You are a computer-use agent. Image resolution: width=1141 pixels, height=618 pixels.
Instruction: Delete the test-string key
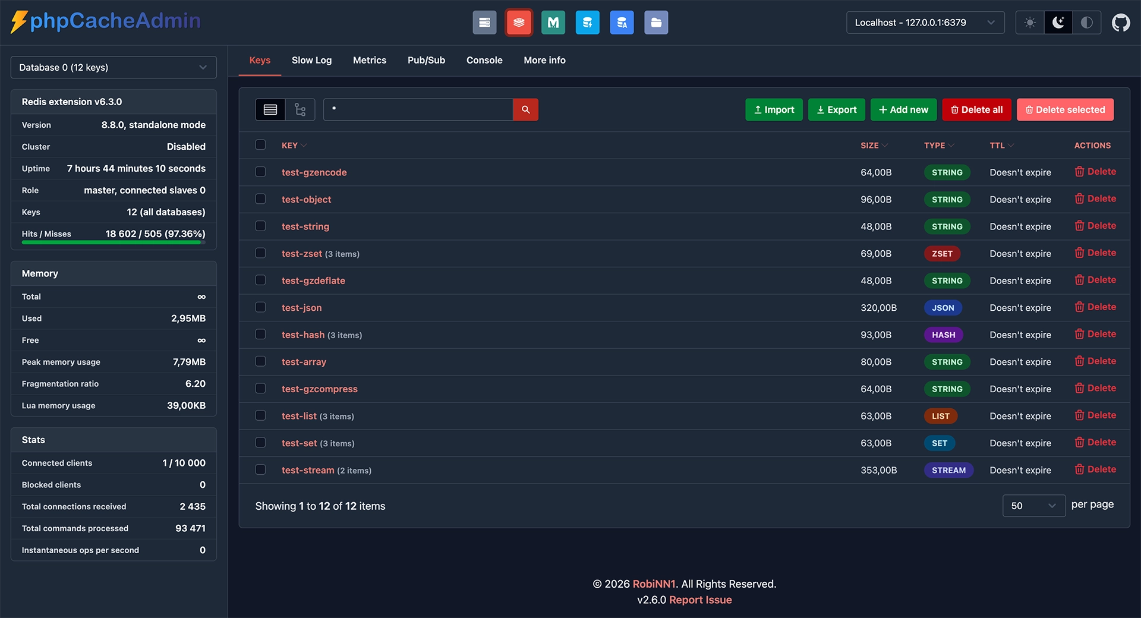tap(1095, 226)
